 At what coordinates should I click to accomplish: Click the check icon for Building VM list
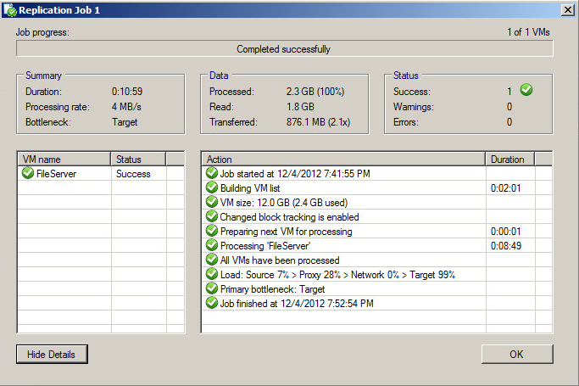(x=212, y=187)
